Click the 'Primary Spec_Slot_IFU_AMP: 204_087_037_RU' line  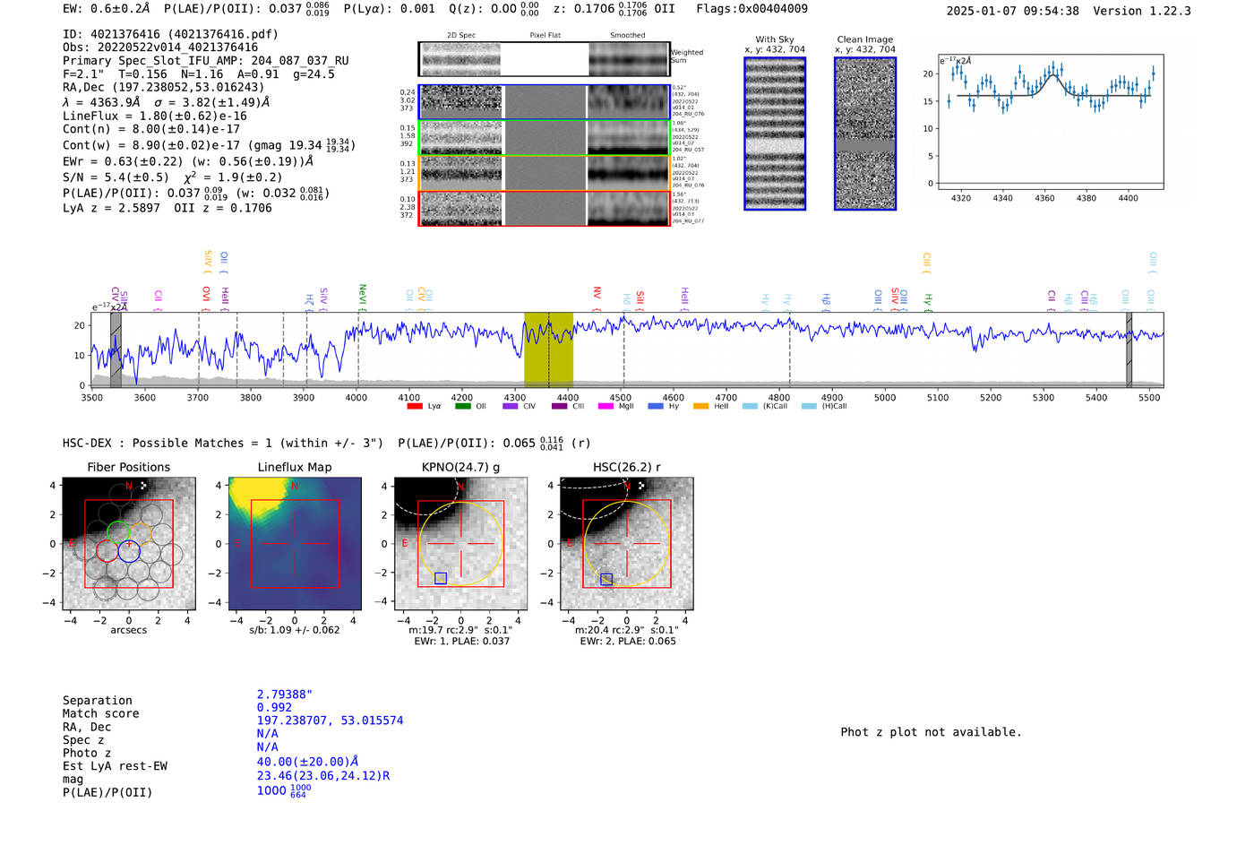pyautogui.click(x=206, y=61)
